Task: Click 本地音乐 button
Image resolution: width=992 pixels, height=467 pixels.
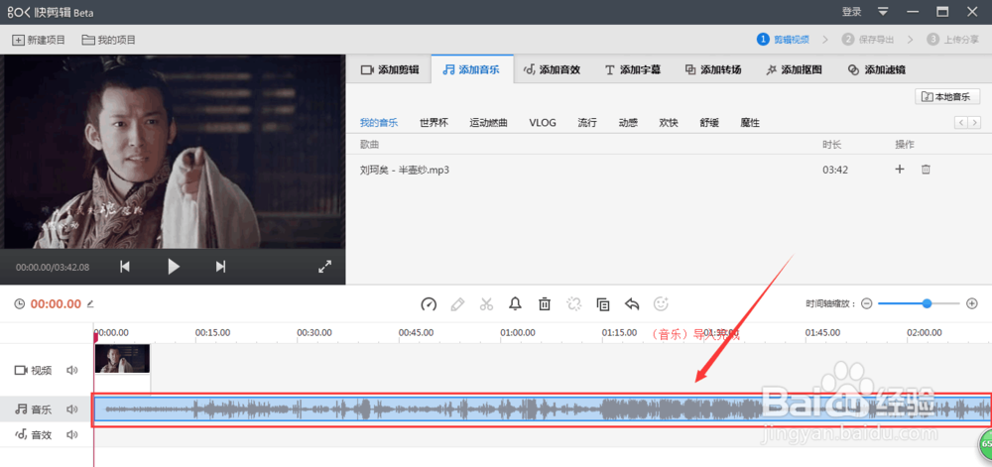Action: click(947, 97)
